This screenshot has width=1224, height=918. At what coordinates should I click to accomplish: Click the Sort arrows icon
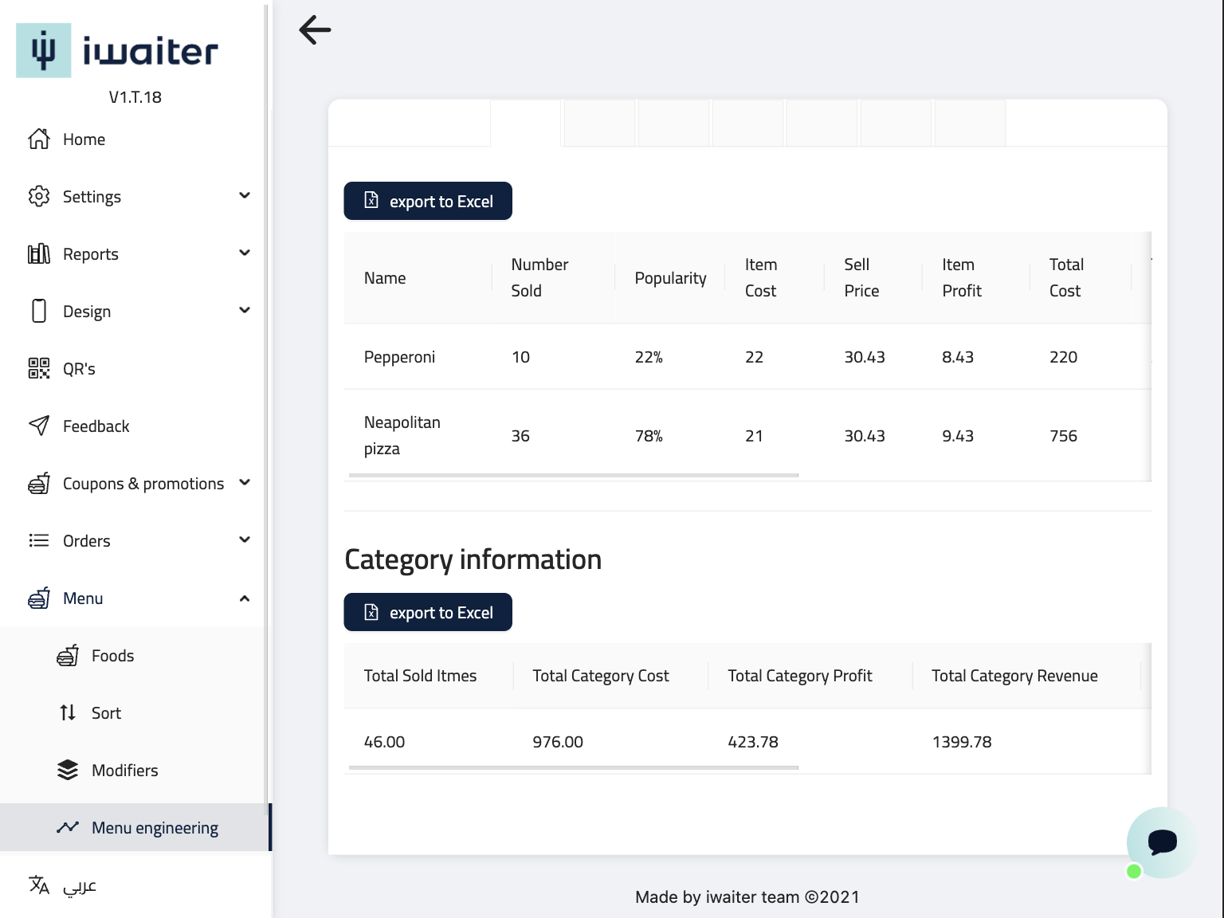pos(68,713)
